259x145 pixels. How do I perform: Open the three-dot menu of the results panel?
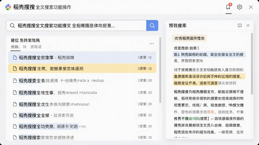[152, 44]
